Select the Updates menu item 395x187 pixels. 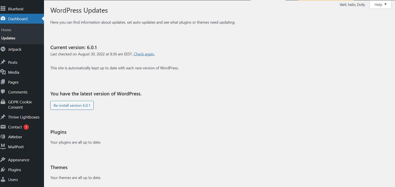[8, 38]
